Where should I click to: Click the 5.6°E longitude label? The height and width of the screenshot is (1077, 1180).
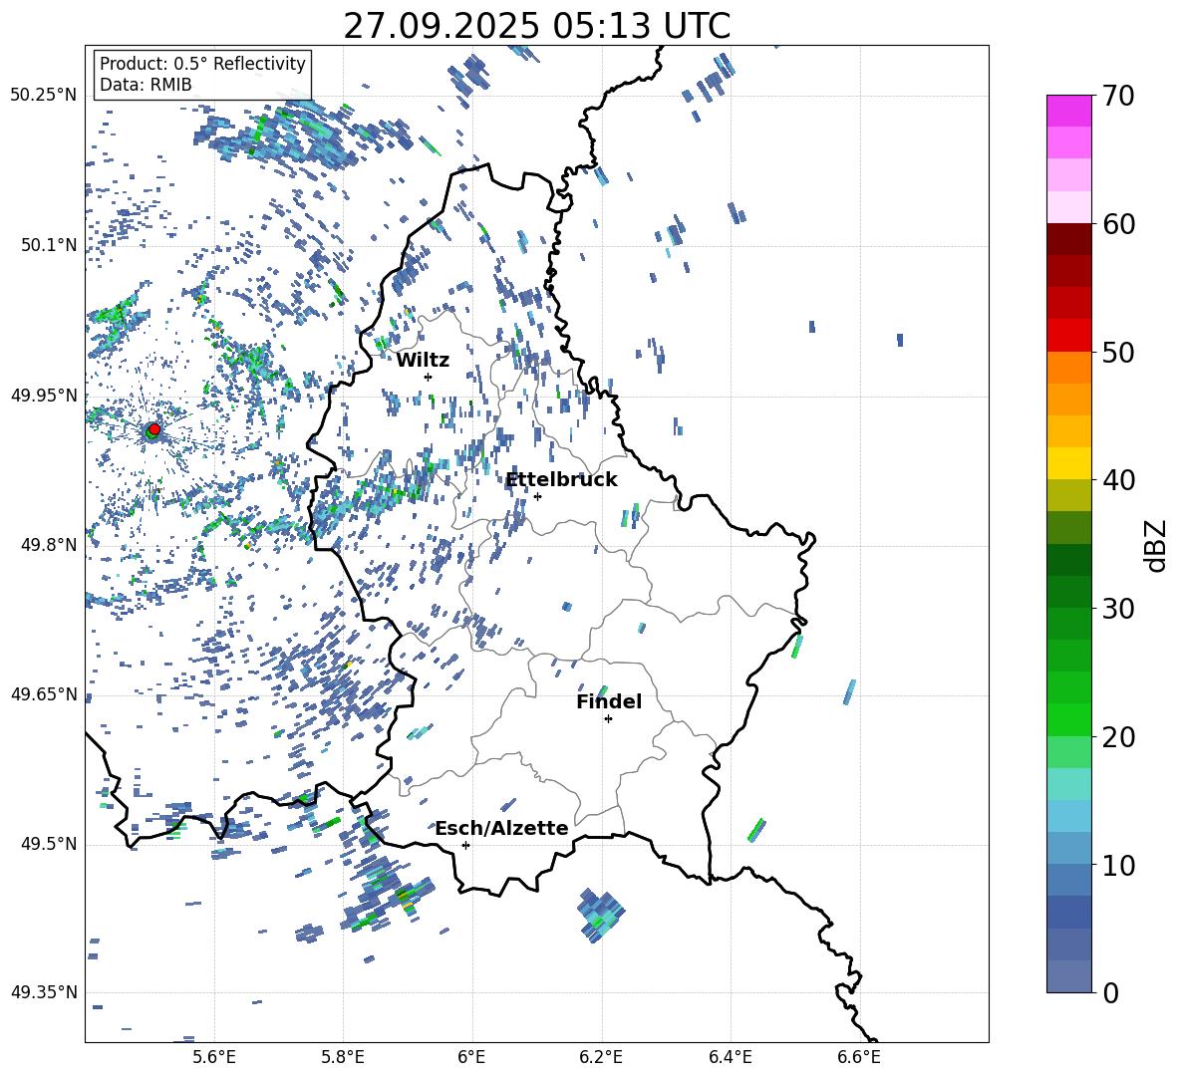point(214,1057)
